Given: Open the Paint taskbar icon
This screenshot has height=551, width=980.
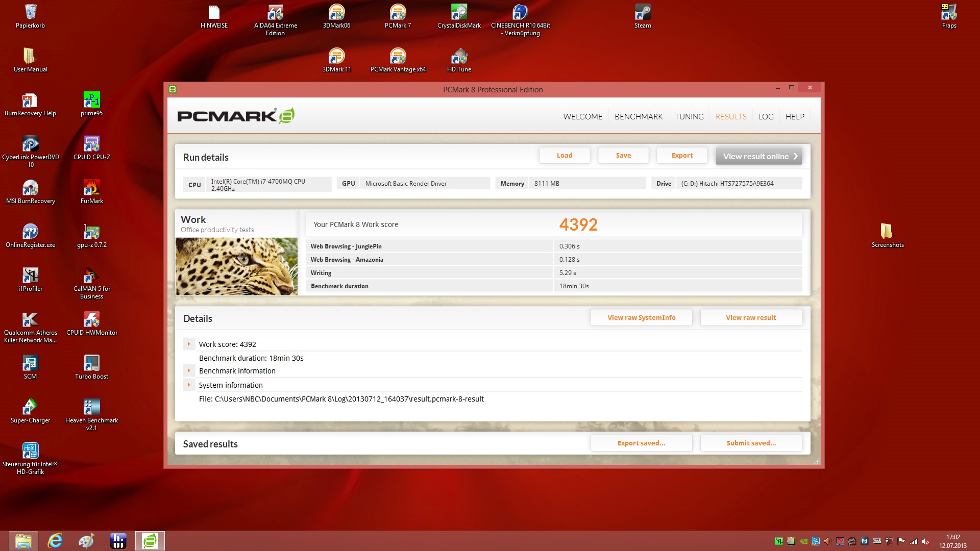Looking at the screenshot, I should pos(86,541).
